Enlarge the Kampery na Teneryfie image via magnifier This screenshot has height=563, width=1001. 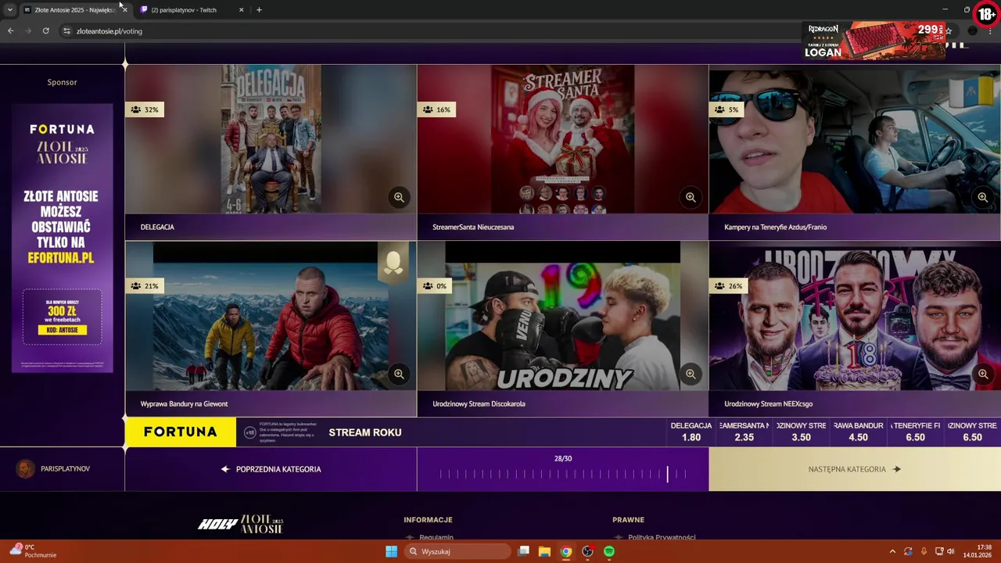tap(983, 197)
